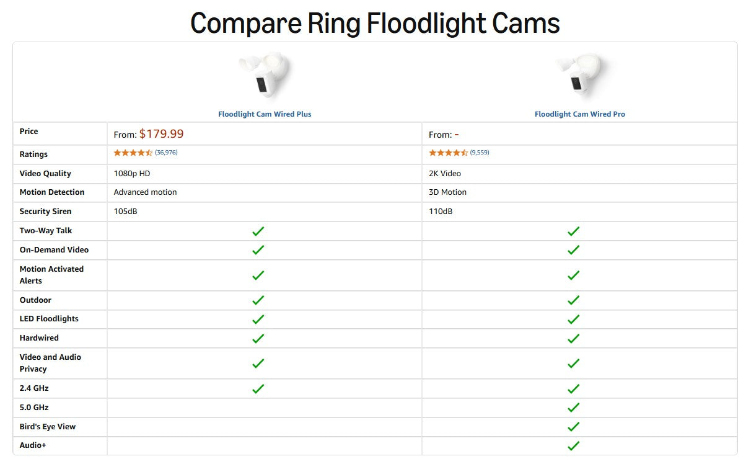Open the 9,559 reviews count link
The image size is (751, 469).
coord(480,153)
